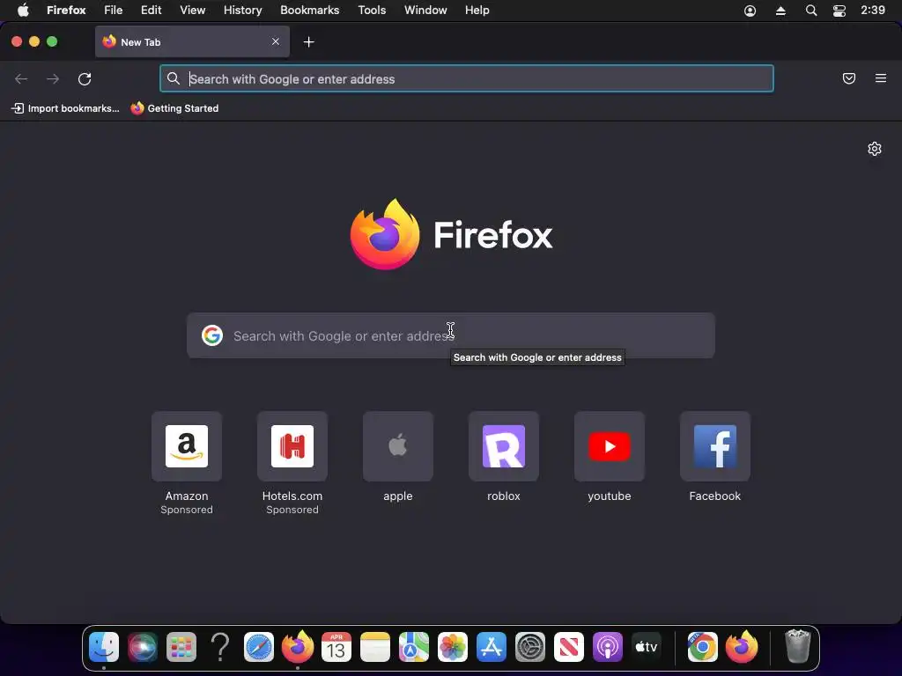
Task: Open a new tab with plus button
Action: [x=309, y=42]
